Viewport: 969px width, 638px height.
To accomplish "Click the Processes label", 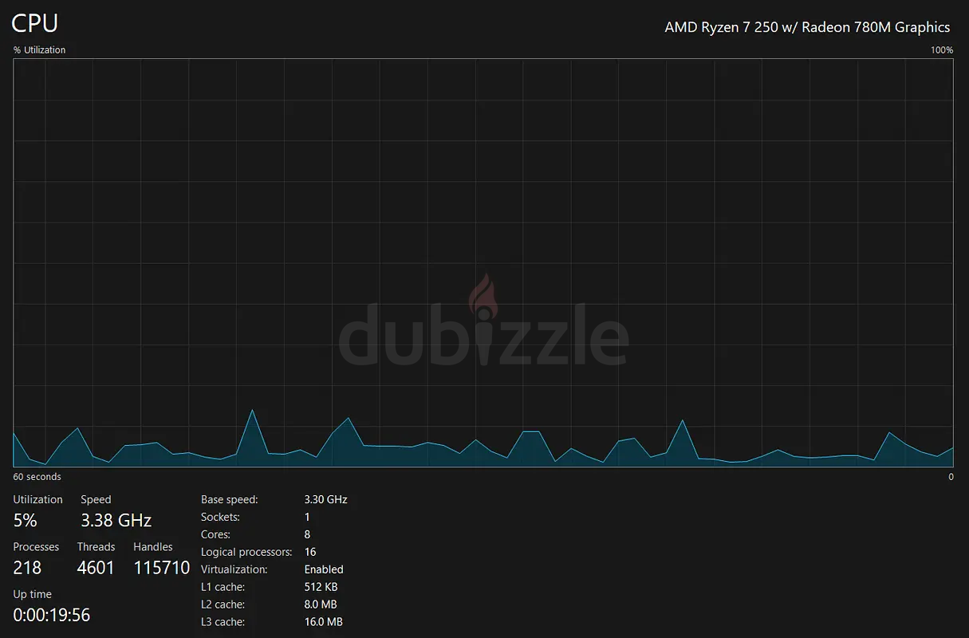I will (36, 547).
